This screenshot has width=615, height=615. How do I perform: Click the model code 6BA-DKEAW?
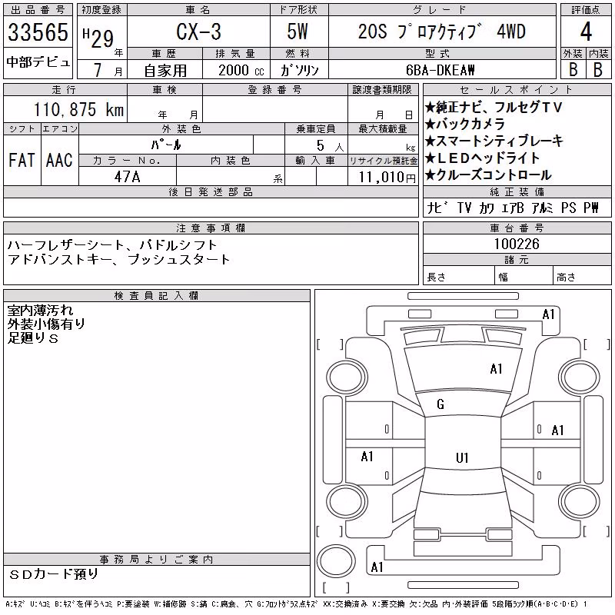[440, 70]
